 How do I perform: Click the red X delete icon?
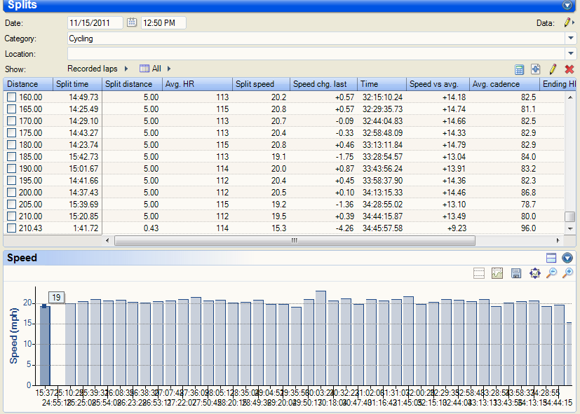point(569,69)
